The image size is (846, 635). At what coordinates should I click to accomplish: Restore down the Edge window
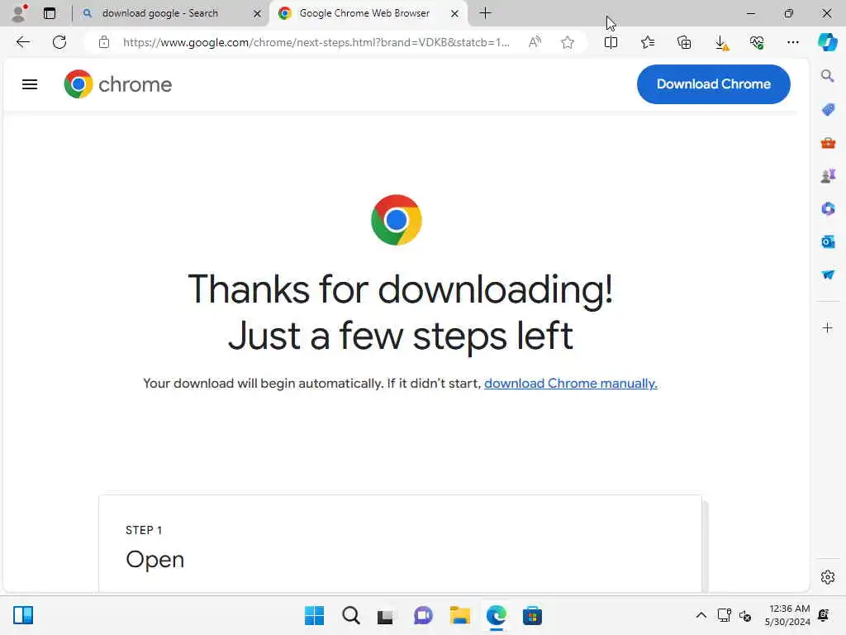788,13
